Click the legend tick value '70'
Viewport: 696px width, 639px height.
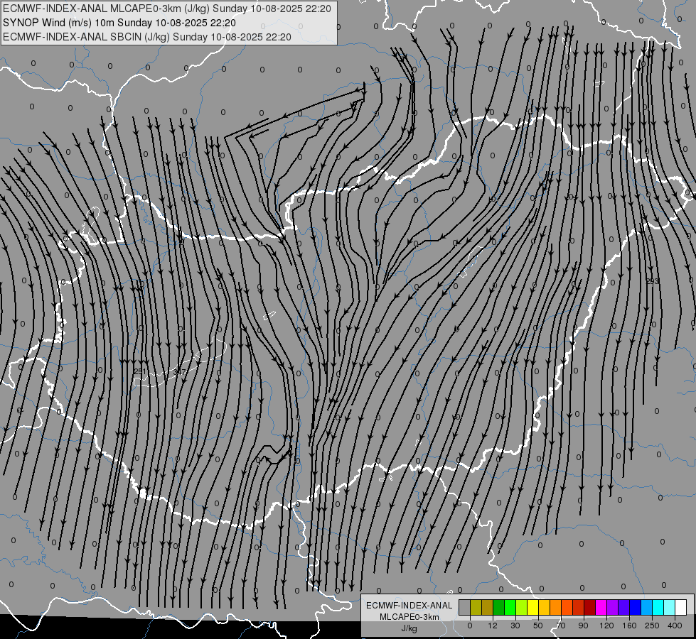561,626
